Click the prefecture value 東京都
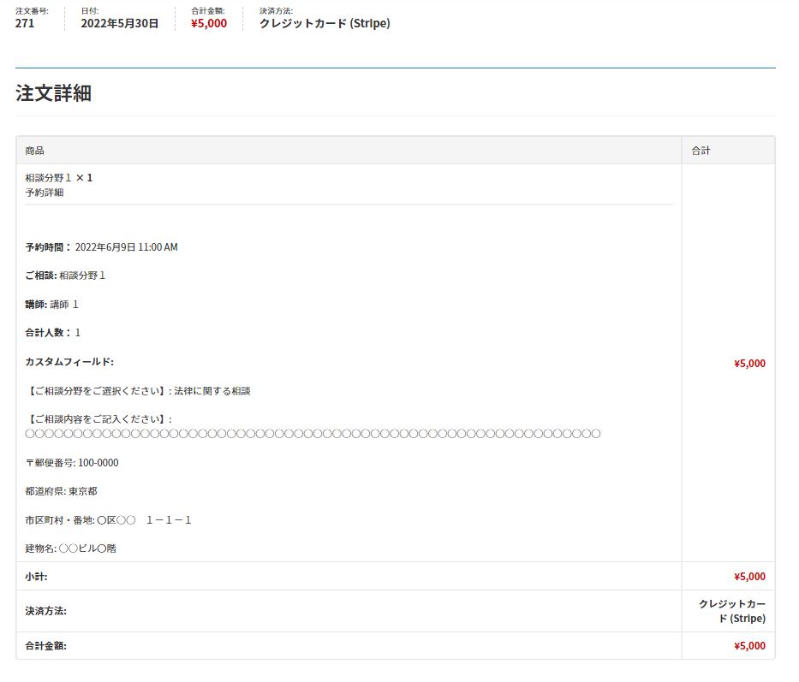Viewport: 799px width, 682px height. coord(82,492)
